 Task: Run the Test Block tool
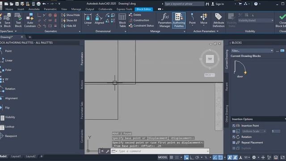pyautogui.click(x=18, y=20)
